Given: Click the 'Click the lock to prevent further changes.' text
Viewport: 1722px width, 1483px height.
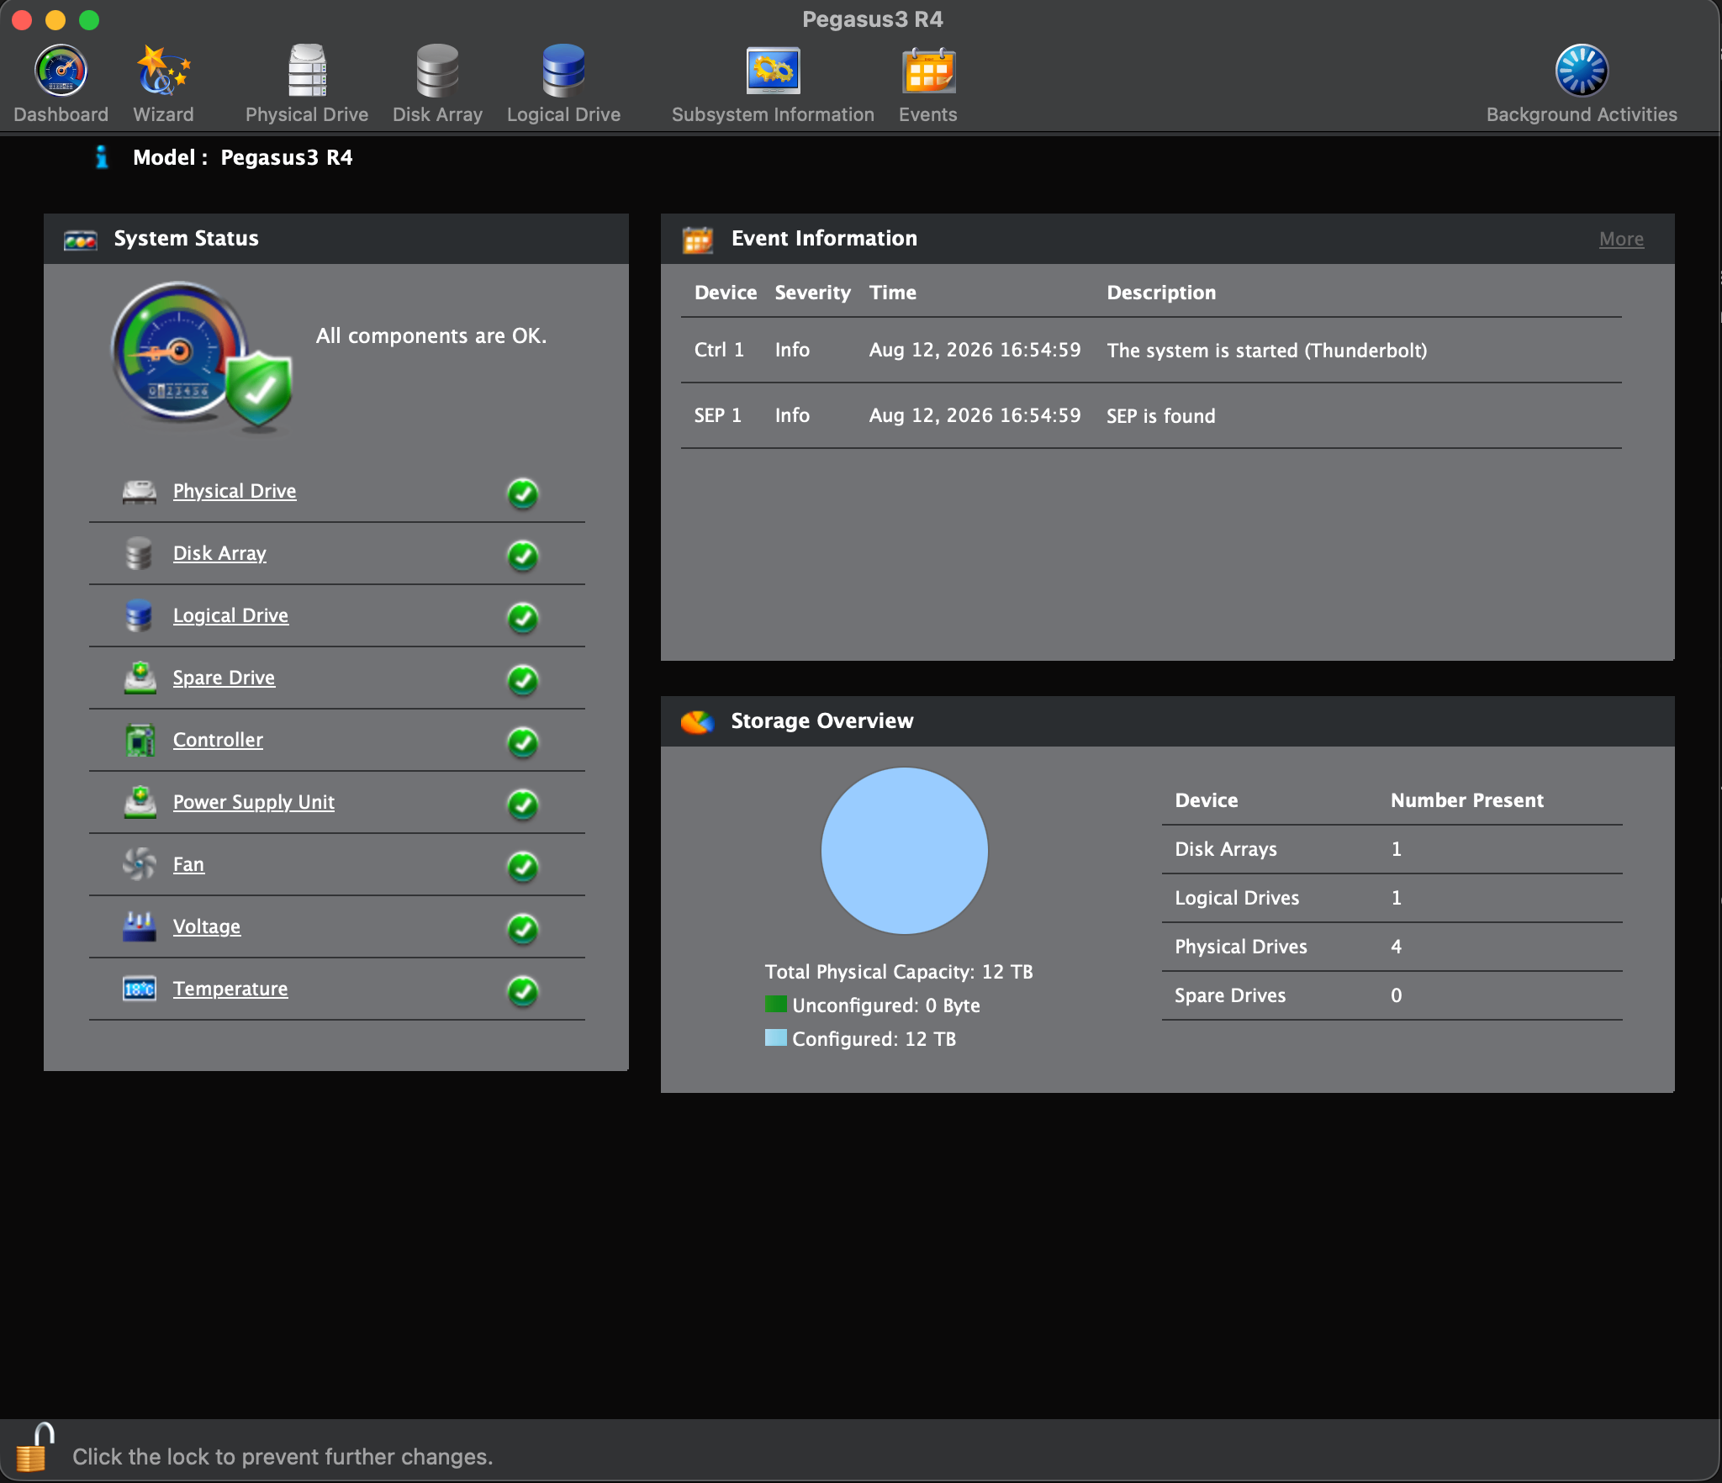Looking at the screenshot, I should point(283,1456).
